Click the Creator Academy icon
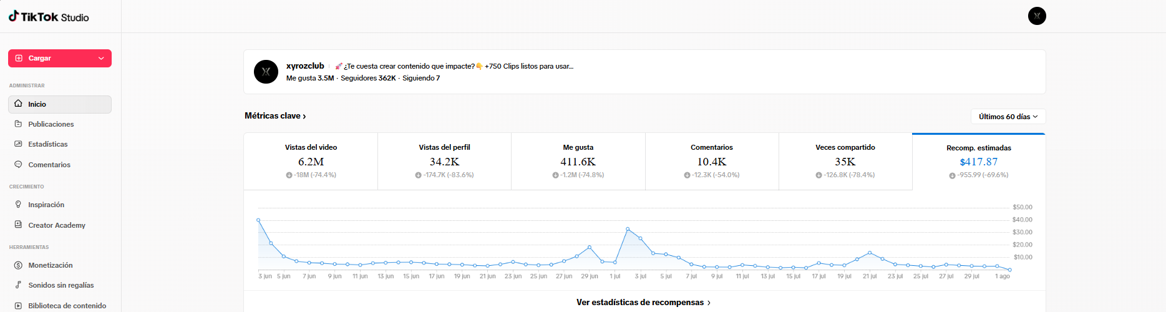 pos(18,225)
